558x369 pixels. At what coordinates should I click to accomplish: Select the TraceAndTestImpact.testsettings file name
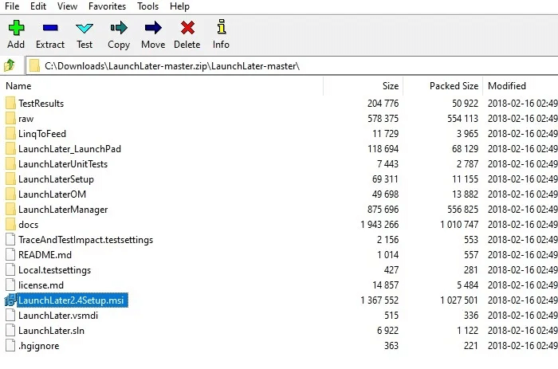coord(86,240)
